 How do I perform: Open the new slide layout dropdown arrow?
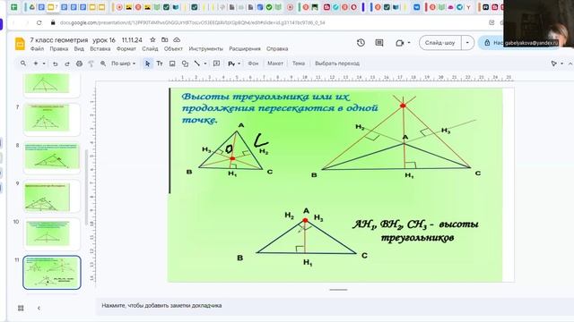pyautogui.click(x=44, y=64)
